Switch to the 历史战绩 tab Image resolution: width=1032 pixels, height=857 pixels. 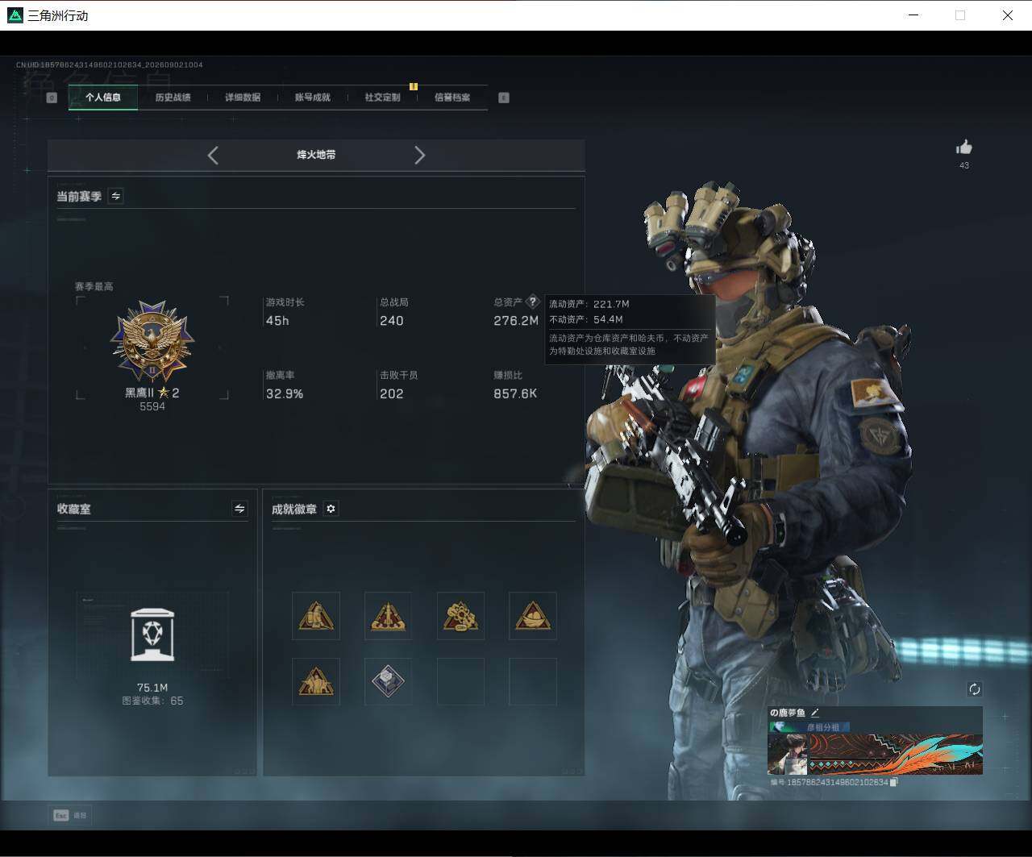coord(173,98)
